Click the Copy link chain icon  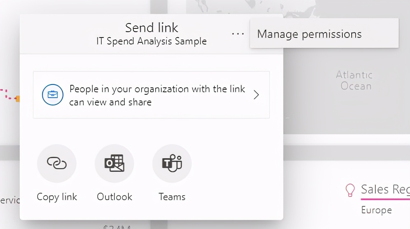tap(57, 164)
